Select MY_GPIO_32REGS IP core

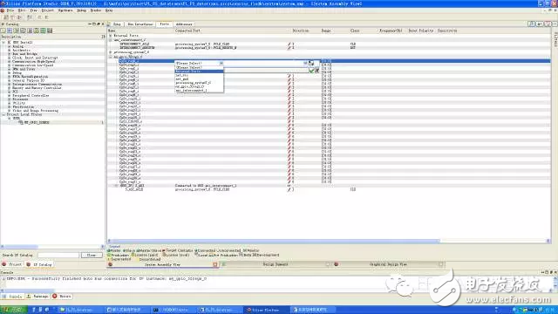[37, 122]
